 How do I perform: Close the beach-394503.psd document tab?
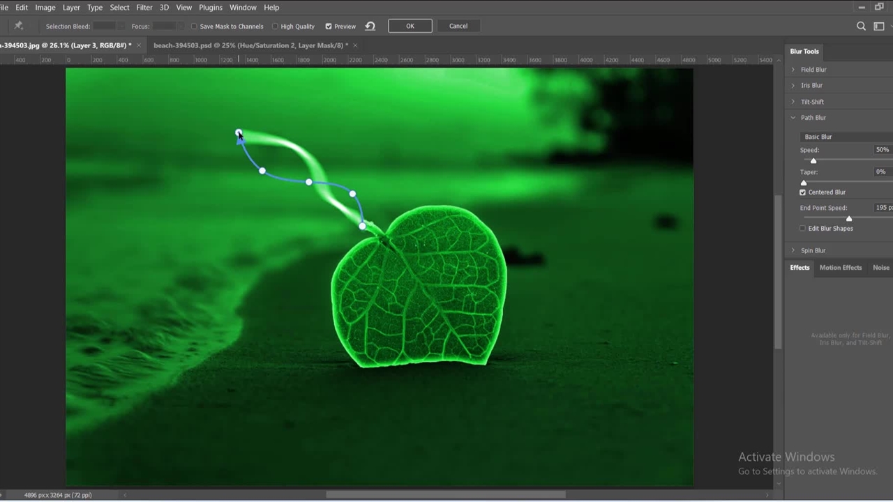tap(355, 45)
